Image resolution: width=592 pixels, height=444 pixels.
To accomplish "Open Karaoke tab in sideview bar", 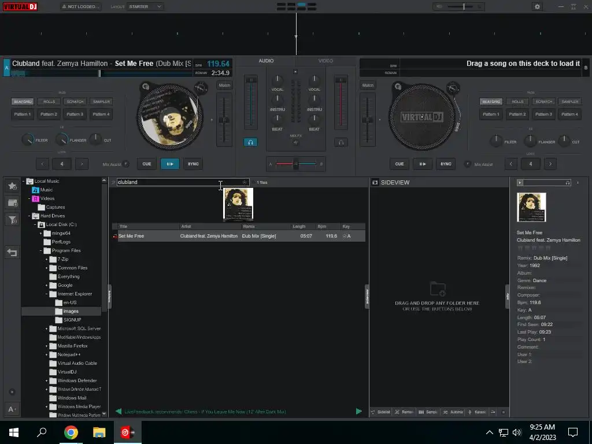I will coord(477,412).
